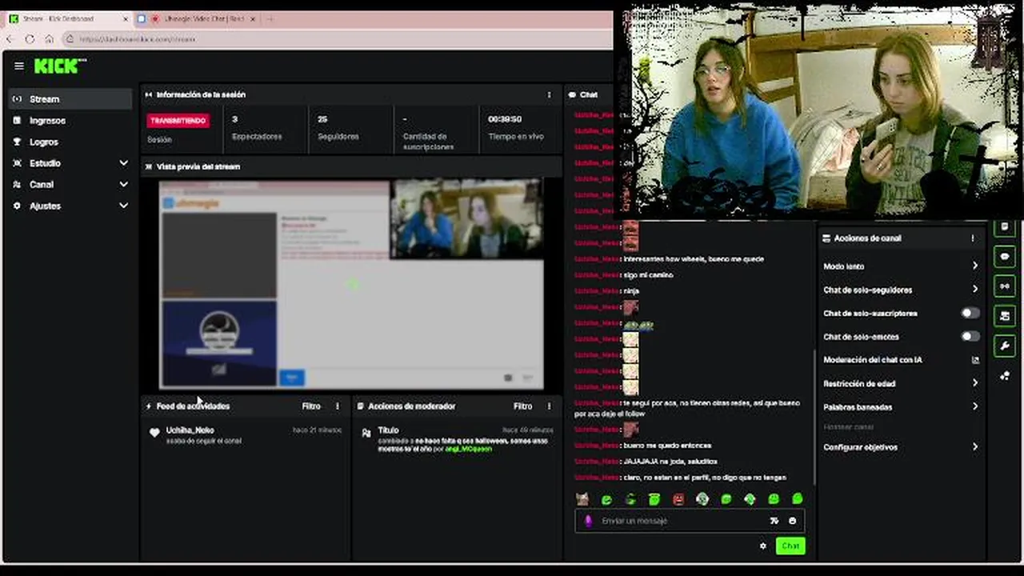Go back with browser back arrow
Viewport: 1024px width, 576px height.
(10, 38)
